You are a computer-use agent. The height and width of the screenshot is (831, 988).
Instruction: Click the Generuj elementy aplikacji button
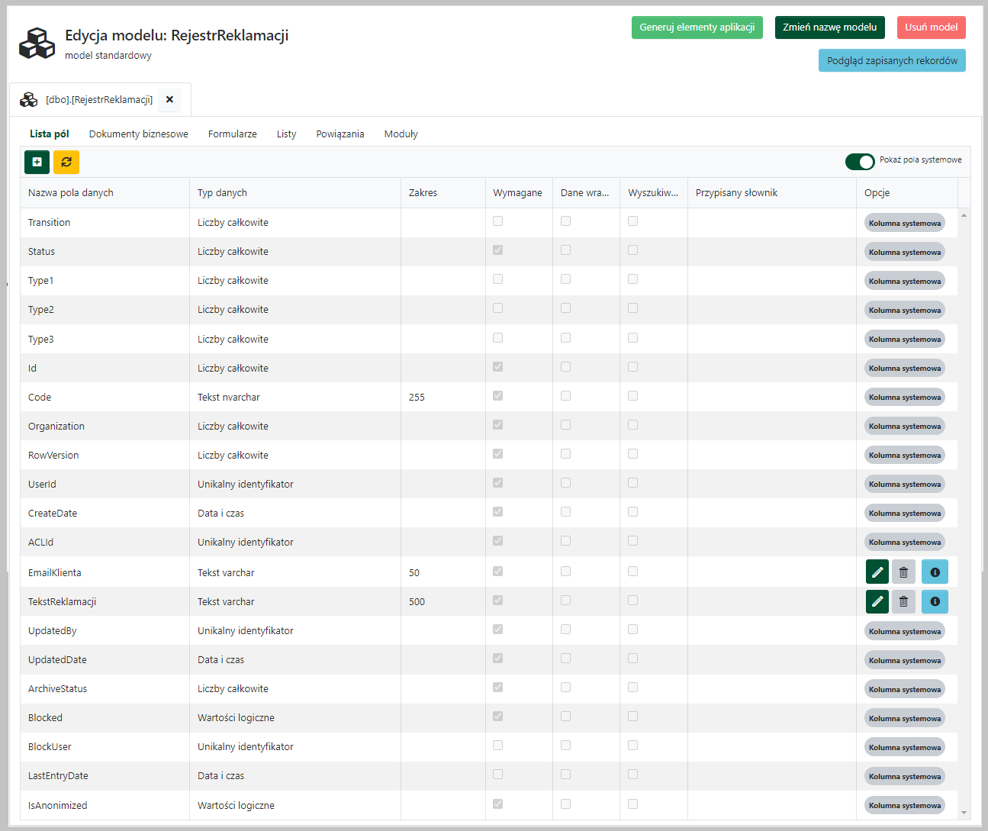697,27
